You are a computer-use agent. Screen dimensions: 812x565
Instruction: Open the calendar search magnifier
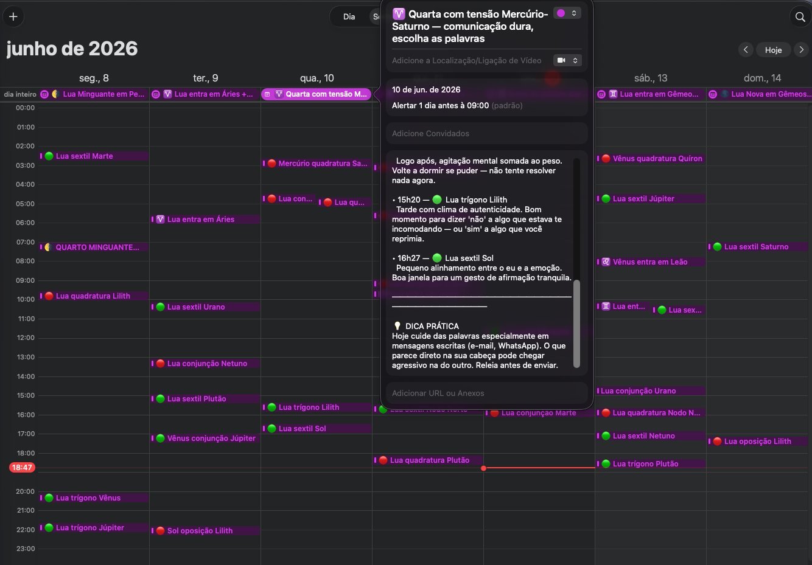click(x=800, y=16)
